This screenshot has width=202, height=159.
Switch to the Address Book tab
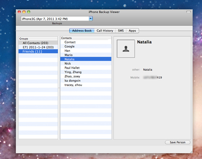point(82,31)
